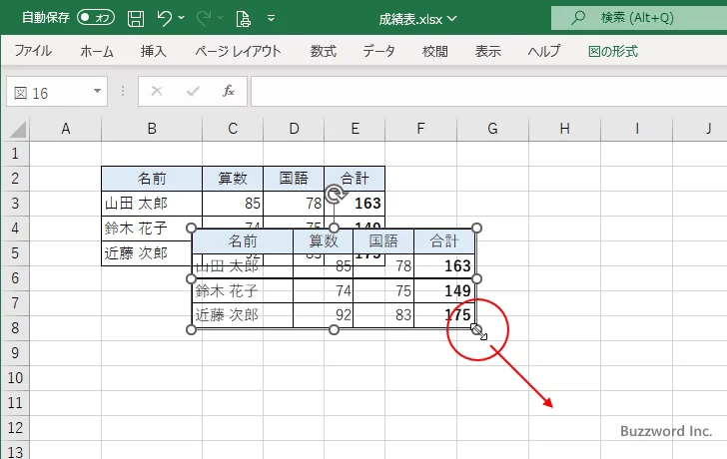Click the Insert Function fx icon
Screen dimensions: 727x459
click(x=229, y=91)
